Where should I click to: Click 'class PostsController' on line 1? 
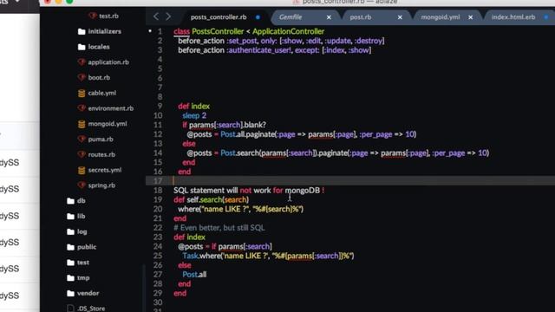[208, 31]
